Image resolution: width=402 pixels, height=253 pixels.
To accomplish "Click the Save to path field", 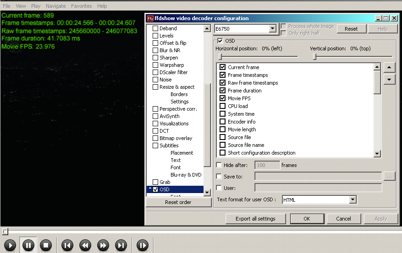I will (318, 176).
